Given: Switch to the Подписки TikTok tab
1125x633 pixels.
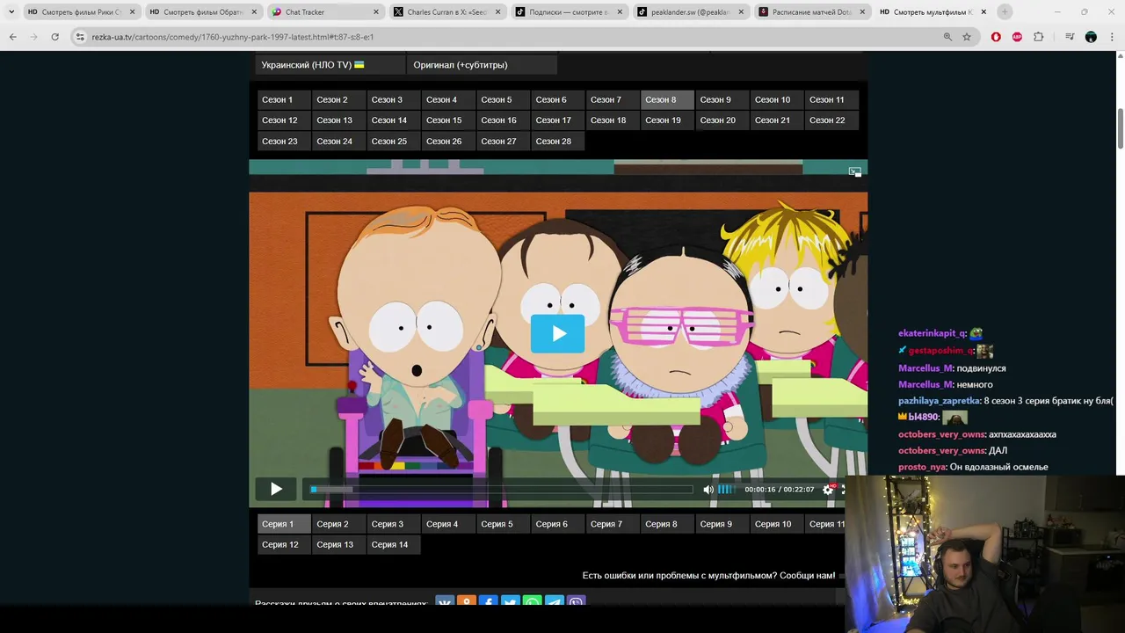Looking at the screenshot, I should pos(568,11).
